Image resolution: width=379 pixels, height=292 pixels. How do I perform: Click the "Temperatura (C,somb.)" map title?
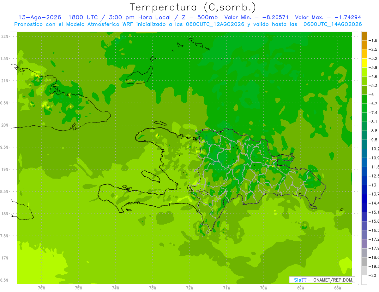193,7
